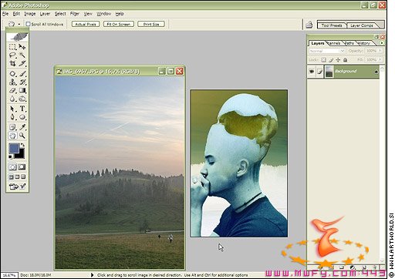Open the Hand tool preset dropdown arrow
Image resolution: width=395 pixels, height=279 pixels.
[x=19, y=25]
